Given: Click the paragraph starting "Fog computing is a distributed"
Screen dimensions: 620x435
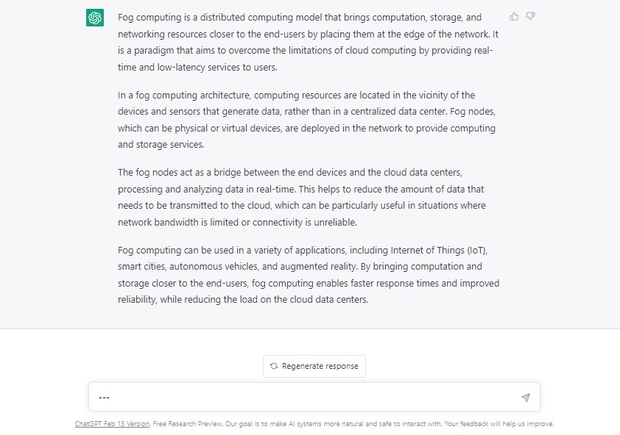Looking at the screenshot, I should tap(308, 42).
